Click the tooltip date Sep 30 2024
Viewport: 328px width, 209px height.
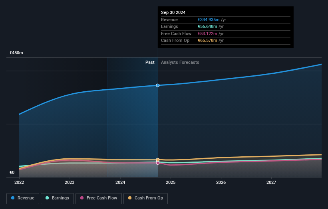pos(173,13)
